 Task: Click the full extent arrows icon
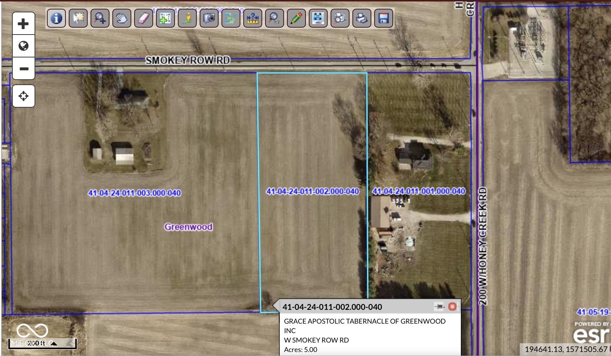click(318, 18)
